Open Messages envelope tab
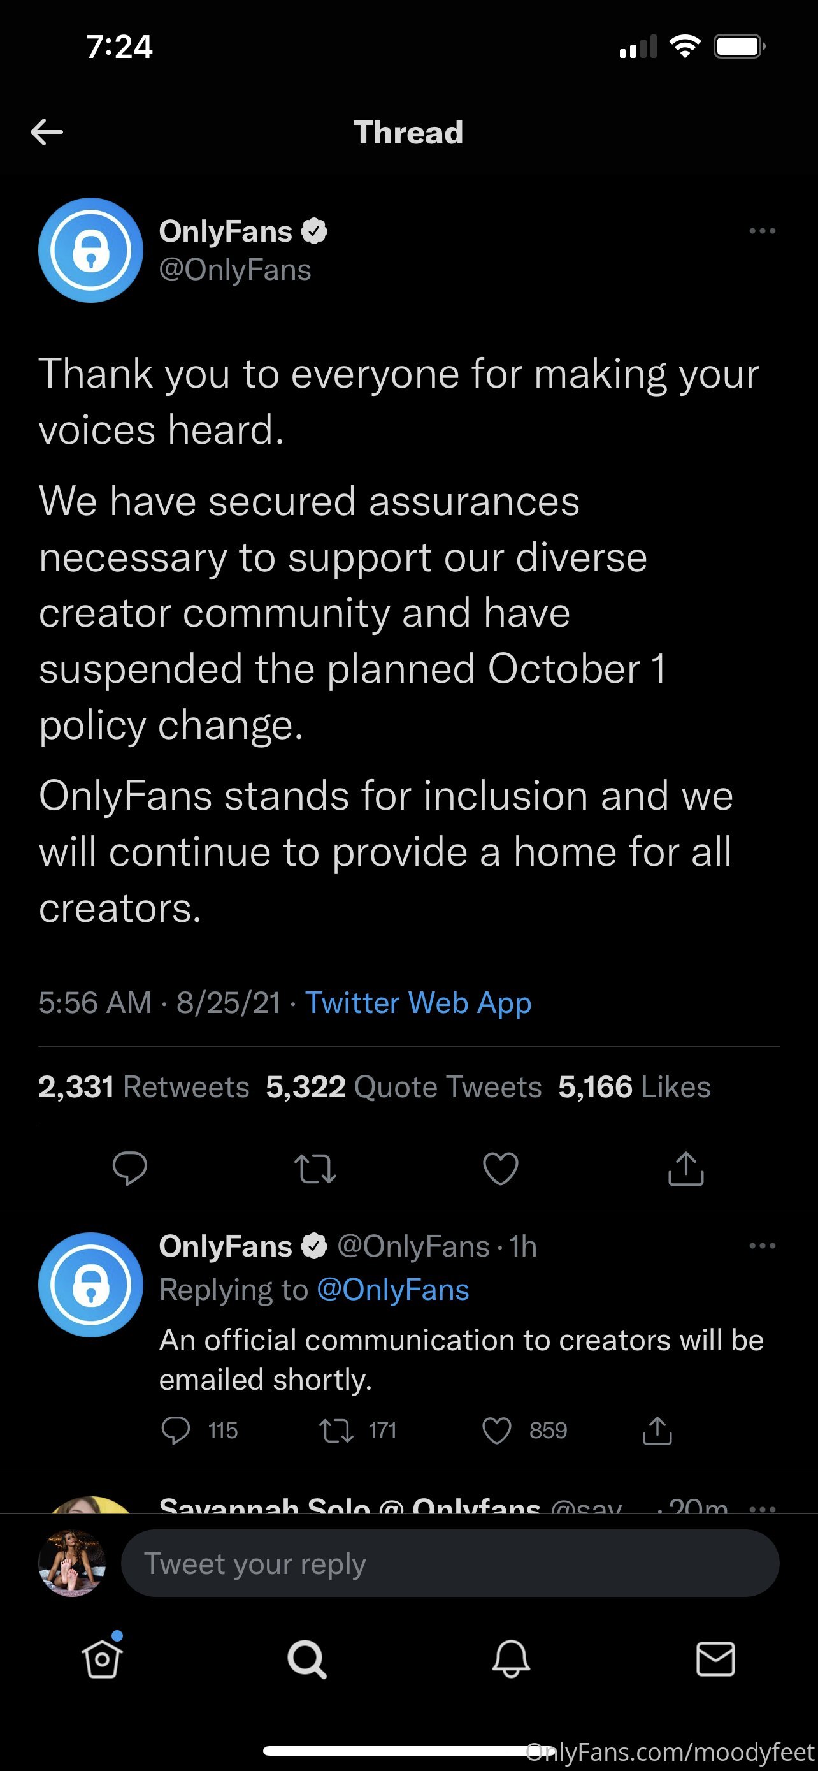The image size is (818, 1771). [715, 1659]
